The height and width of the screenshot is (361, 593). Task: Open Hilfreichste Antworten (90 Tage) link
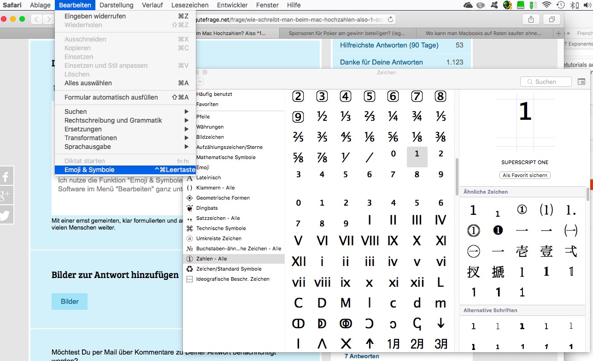click(x=389, y=45)
